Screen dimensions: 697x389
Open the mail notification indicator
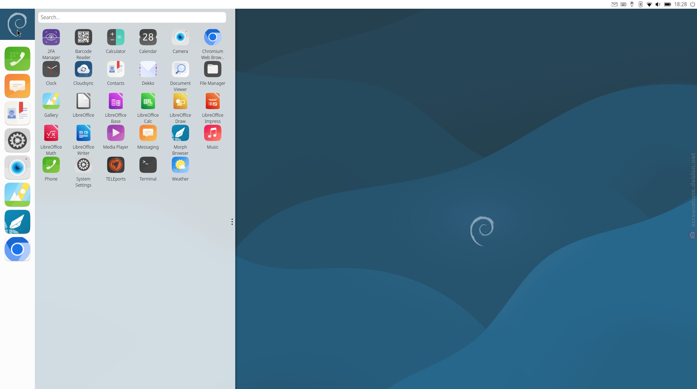tap(615, 4)
